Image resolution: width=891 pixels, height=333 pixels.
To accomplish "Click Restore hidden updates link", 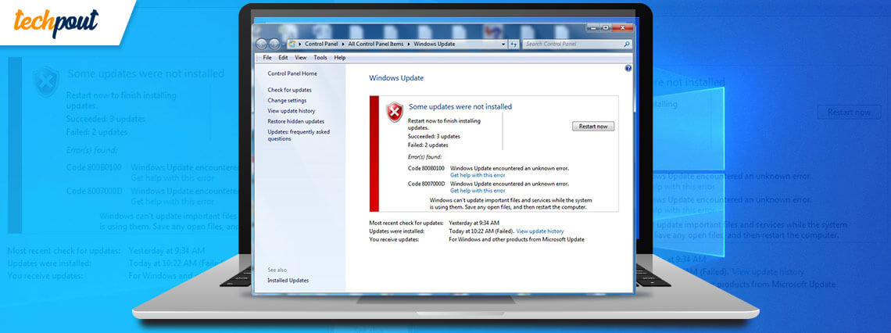I will [295, 122].
